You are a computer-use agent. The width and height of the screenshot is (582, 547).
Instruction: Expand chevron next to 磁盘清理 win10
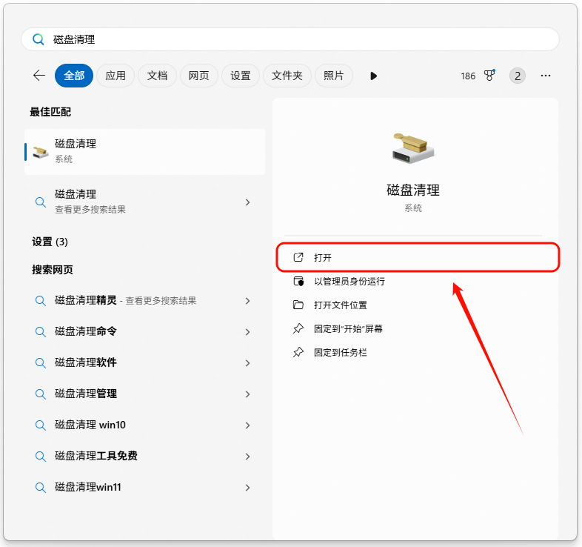247,425
